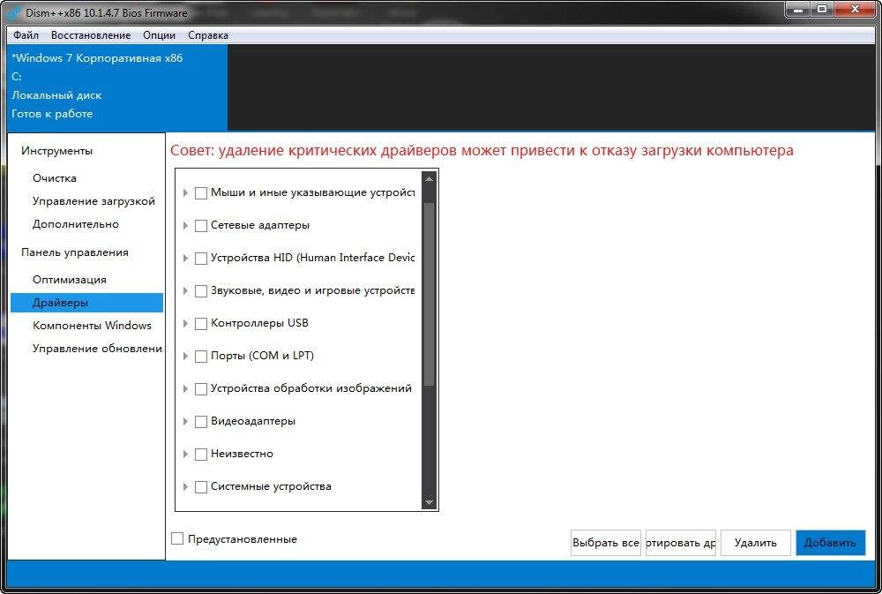Viewport: 882px width, 594px height.
Task: Tick the Звуковые, видео и игровые устройства checkbox
Action: pyautogui.click(x=201, y=291)
